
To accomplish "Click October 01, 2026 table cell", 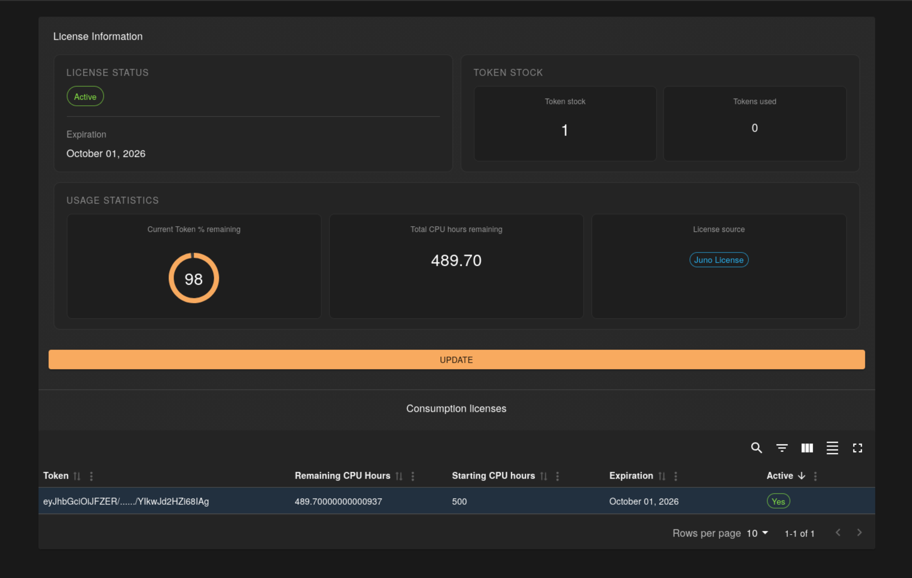I will 644,501.
